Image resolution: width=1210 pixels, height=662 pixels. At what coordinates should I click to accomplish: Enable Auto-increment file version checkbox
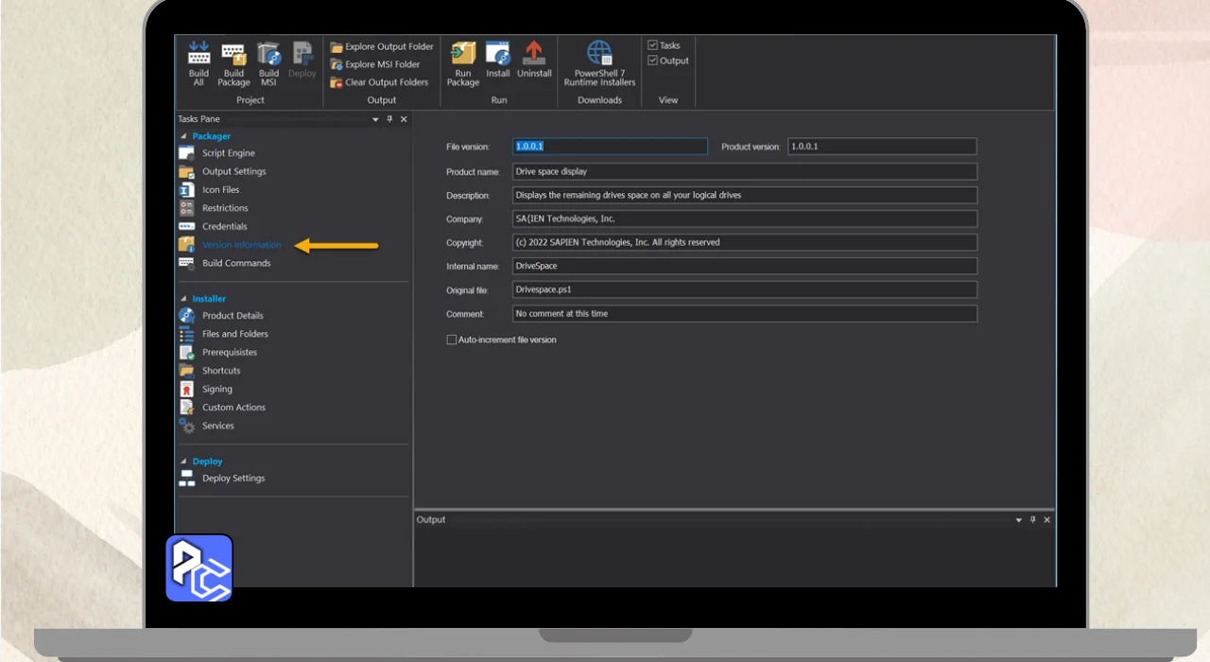click(452, 340)
